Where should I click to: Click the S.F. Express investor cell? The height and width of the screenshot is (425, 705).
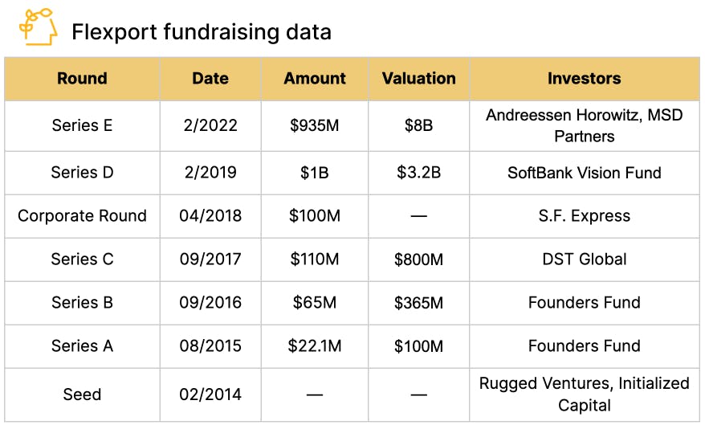click(x=584, y=216)
